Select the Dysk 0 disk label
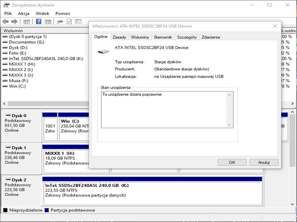This screenshot has height=222, width=297. click(x=21, y=126)
